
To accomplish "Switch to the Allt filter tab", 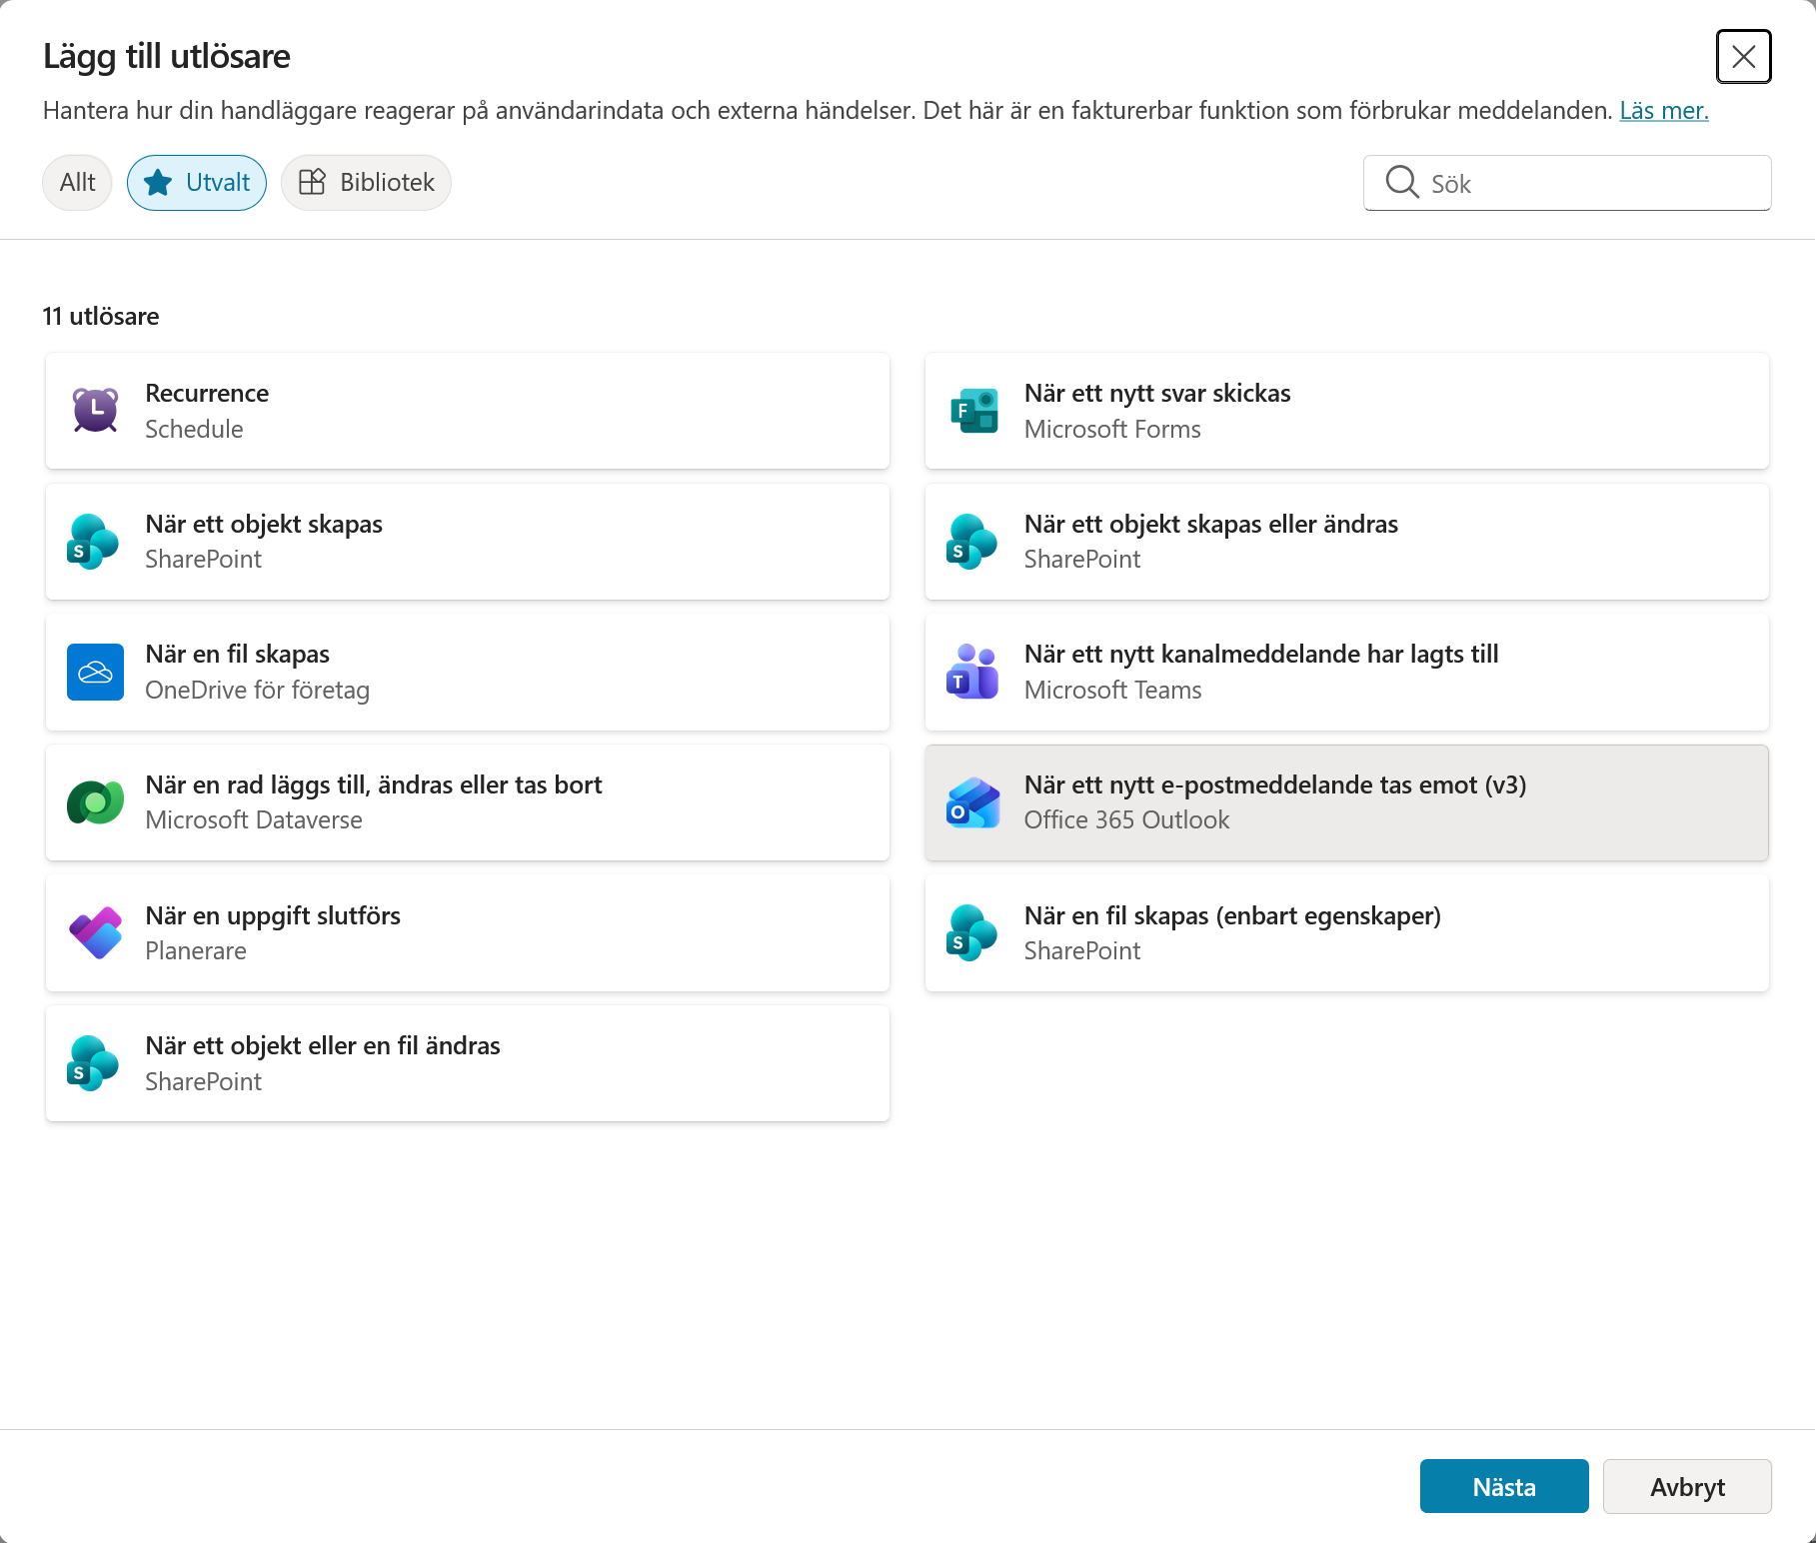I will tap(77, 183).
